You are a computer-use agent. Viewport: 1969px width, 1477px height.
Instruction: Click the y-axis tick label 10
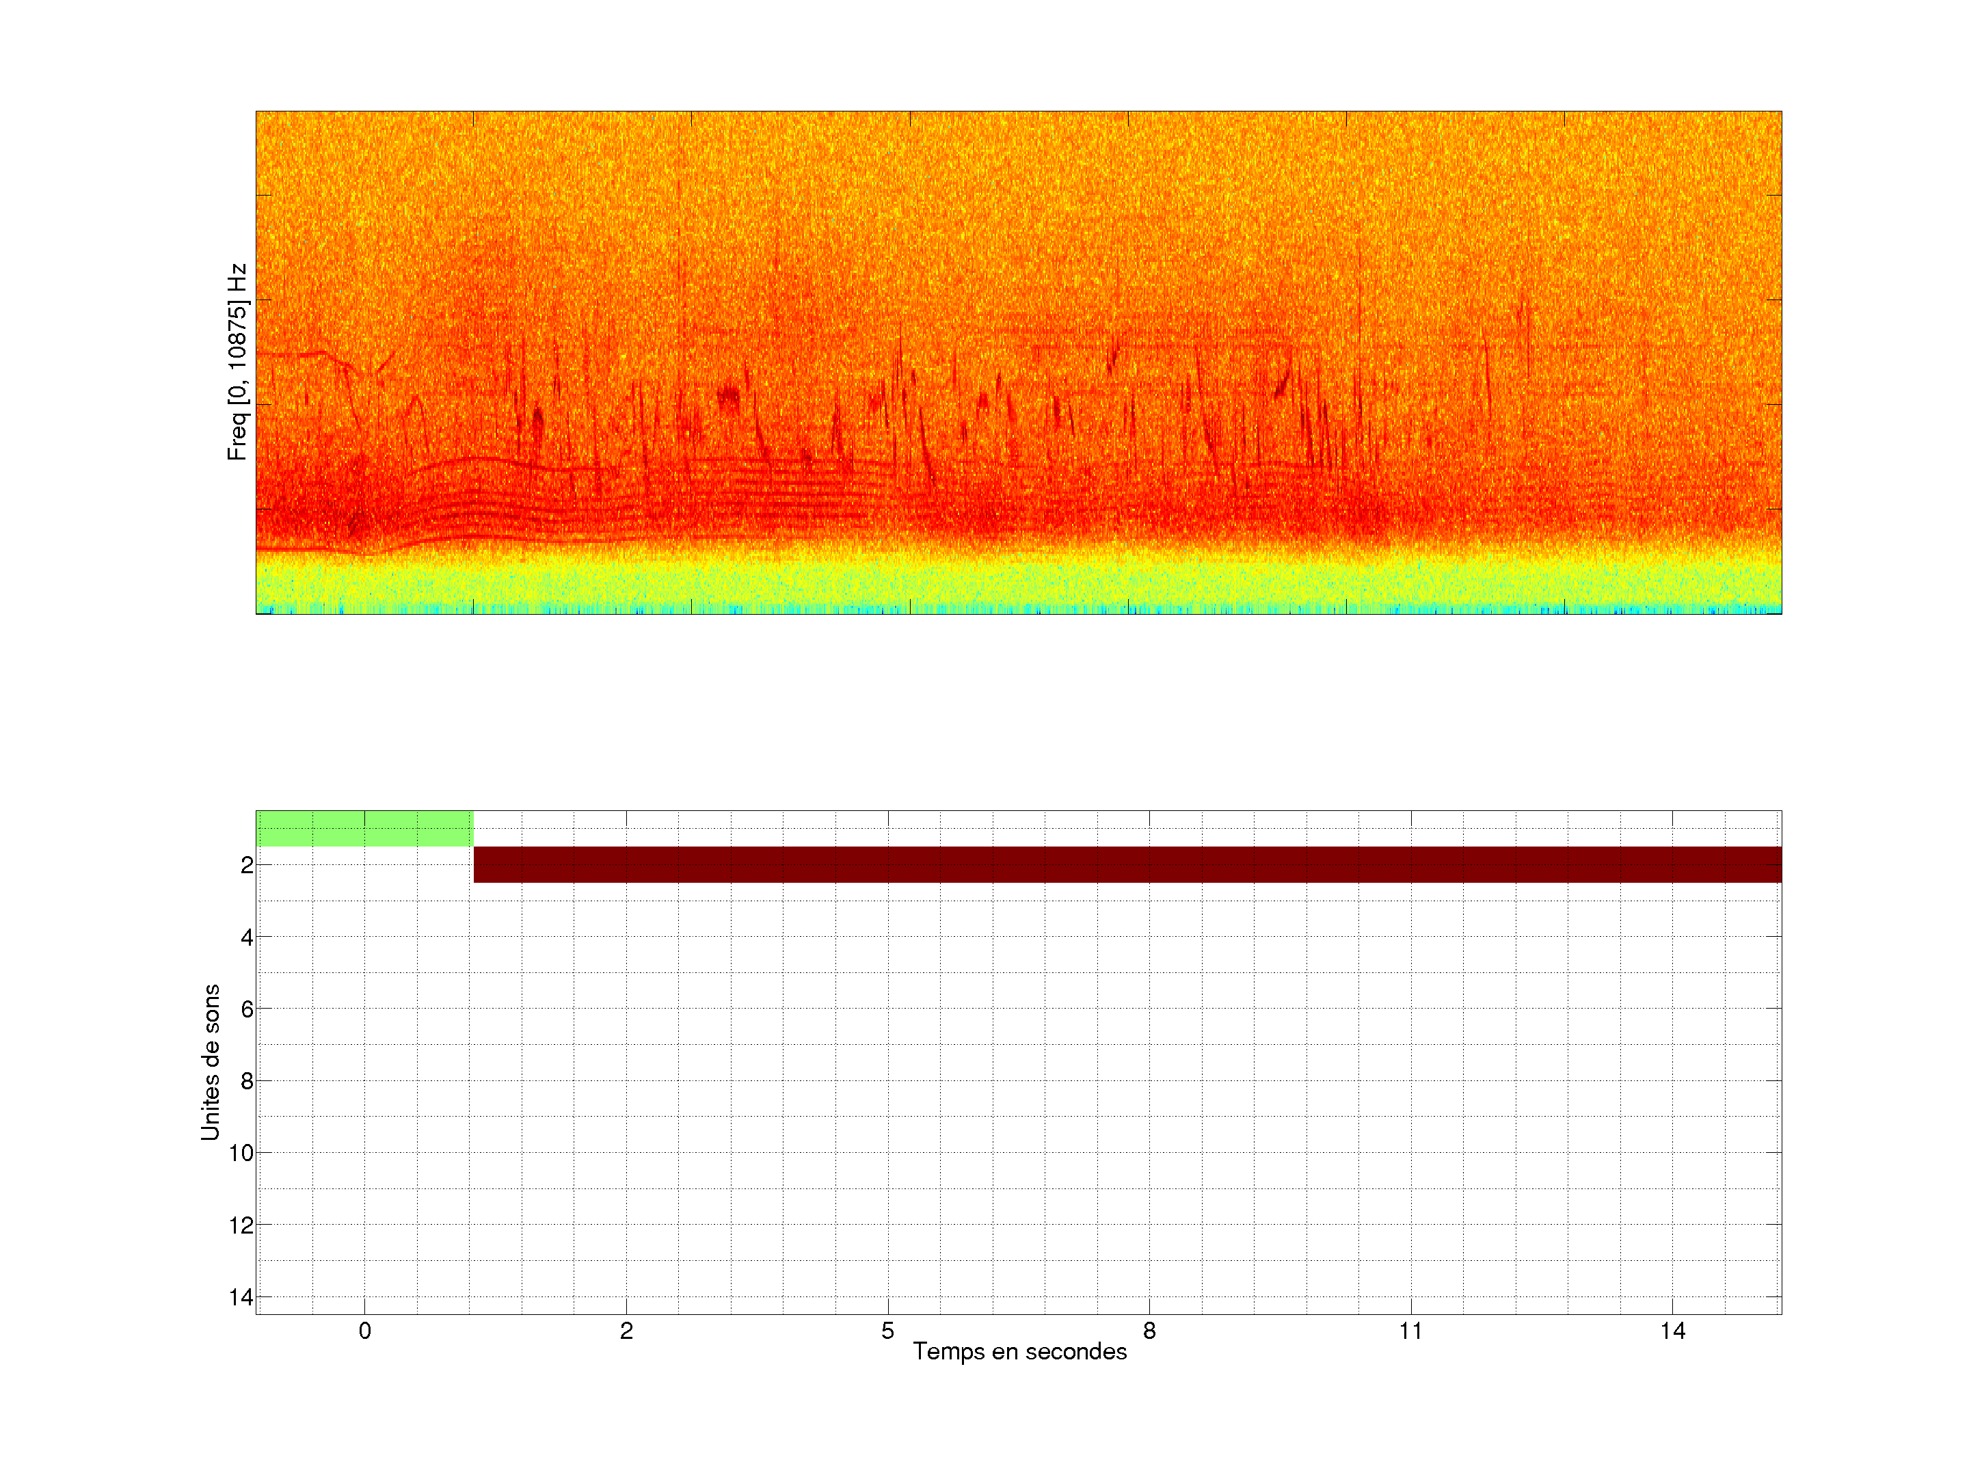241,1153
